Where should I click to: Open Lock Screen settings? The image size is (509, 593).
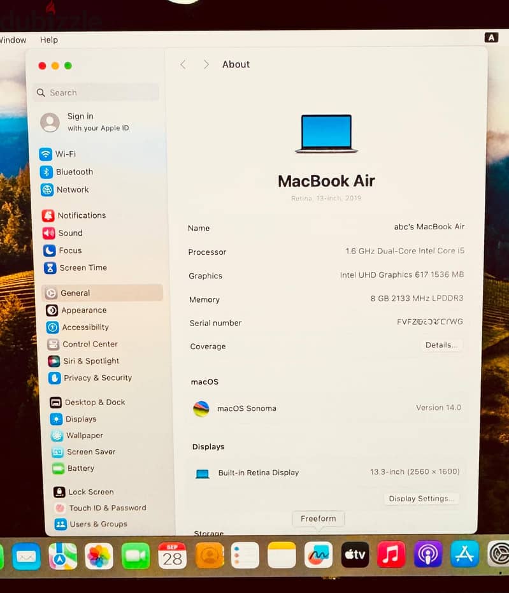(x=84, y=492)
